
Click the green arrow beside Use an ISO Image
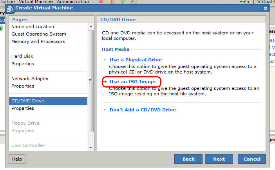pyautogui.click(x=105, y=82)
